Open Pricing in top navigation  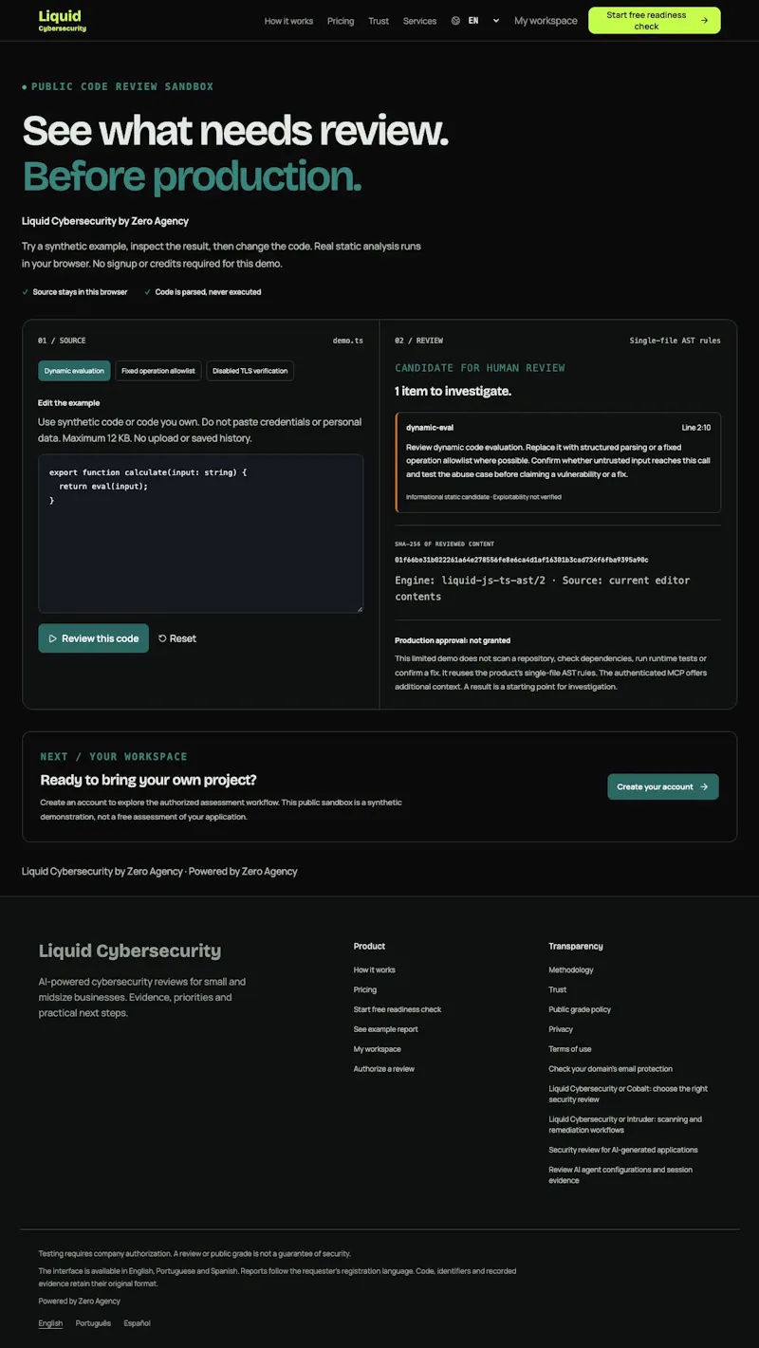point(341,21)
